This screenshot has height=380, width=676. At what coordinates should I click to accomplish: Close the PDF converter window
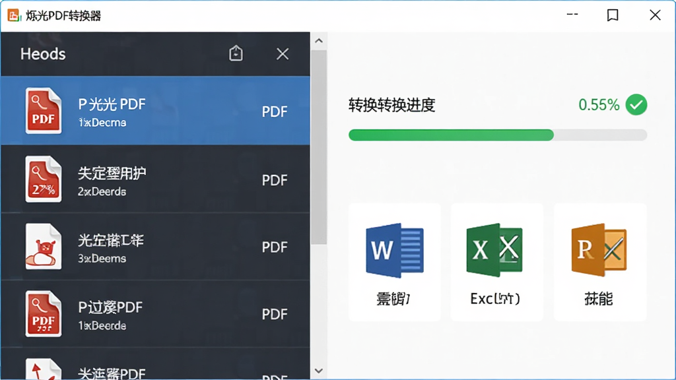click(655, 15)
